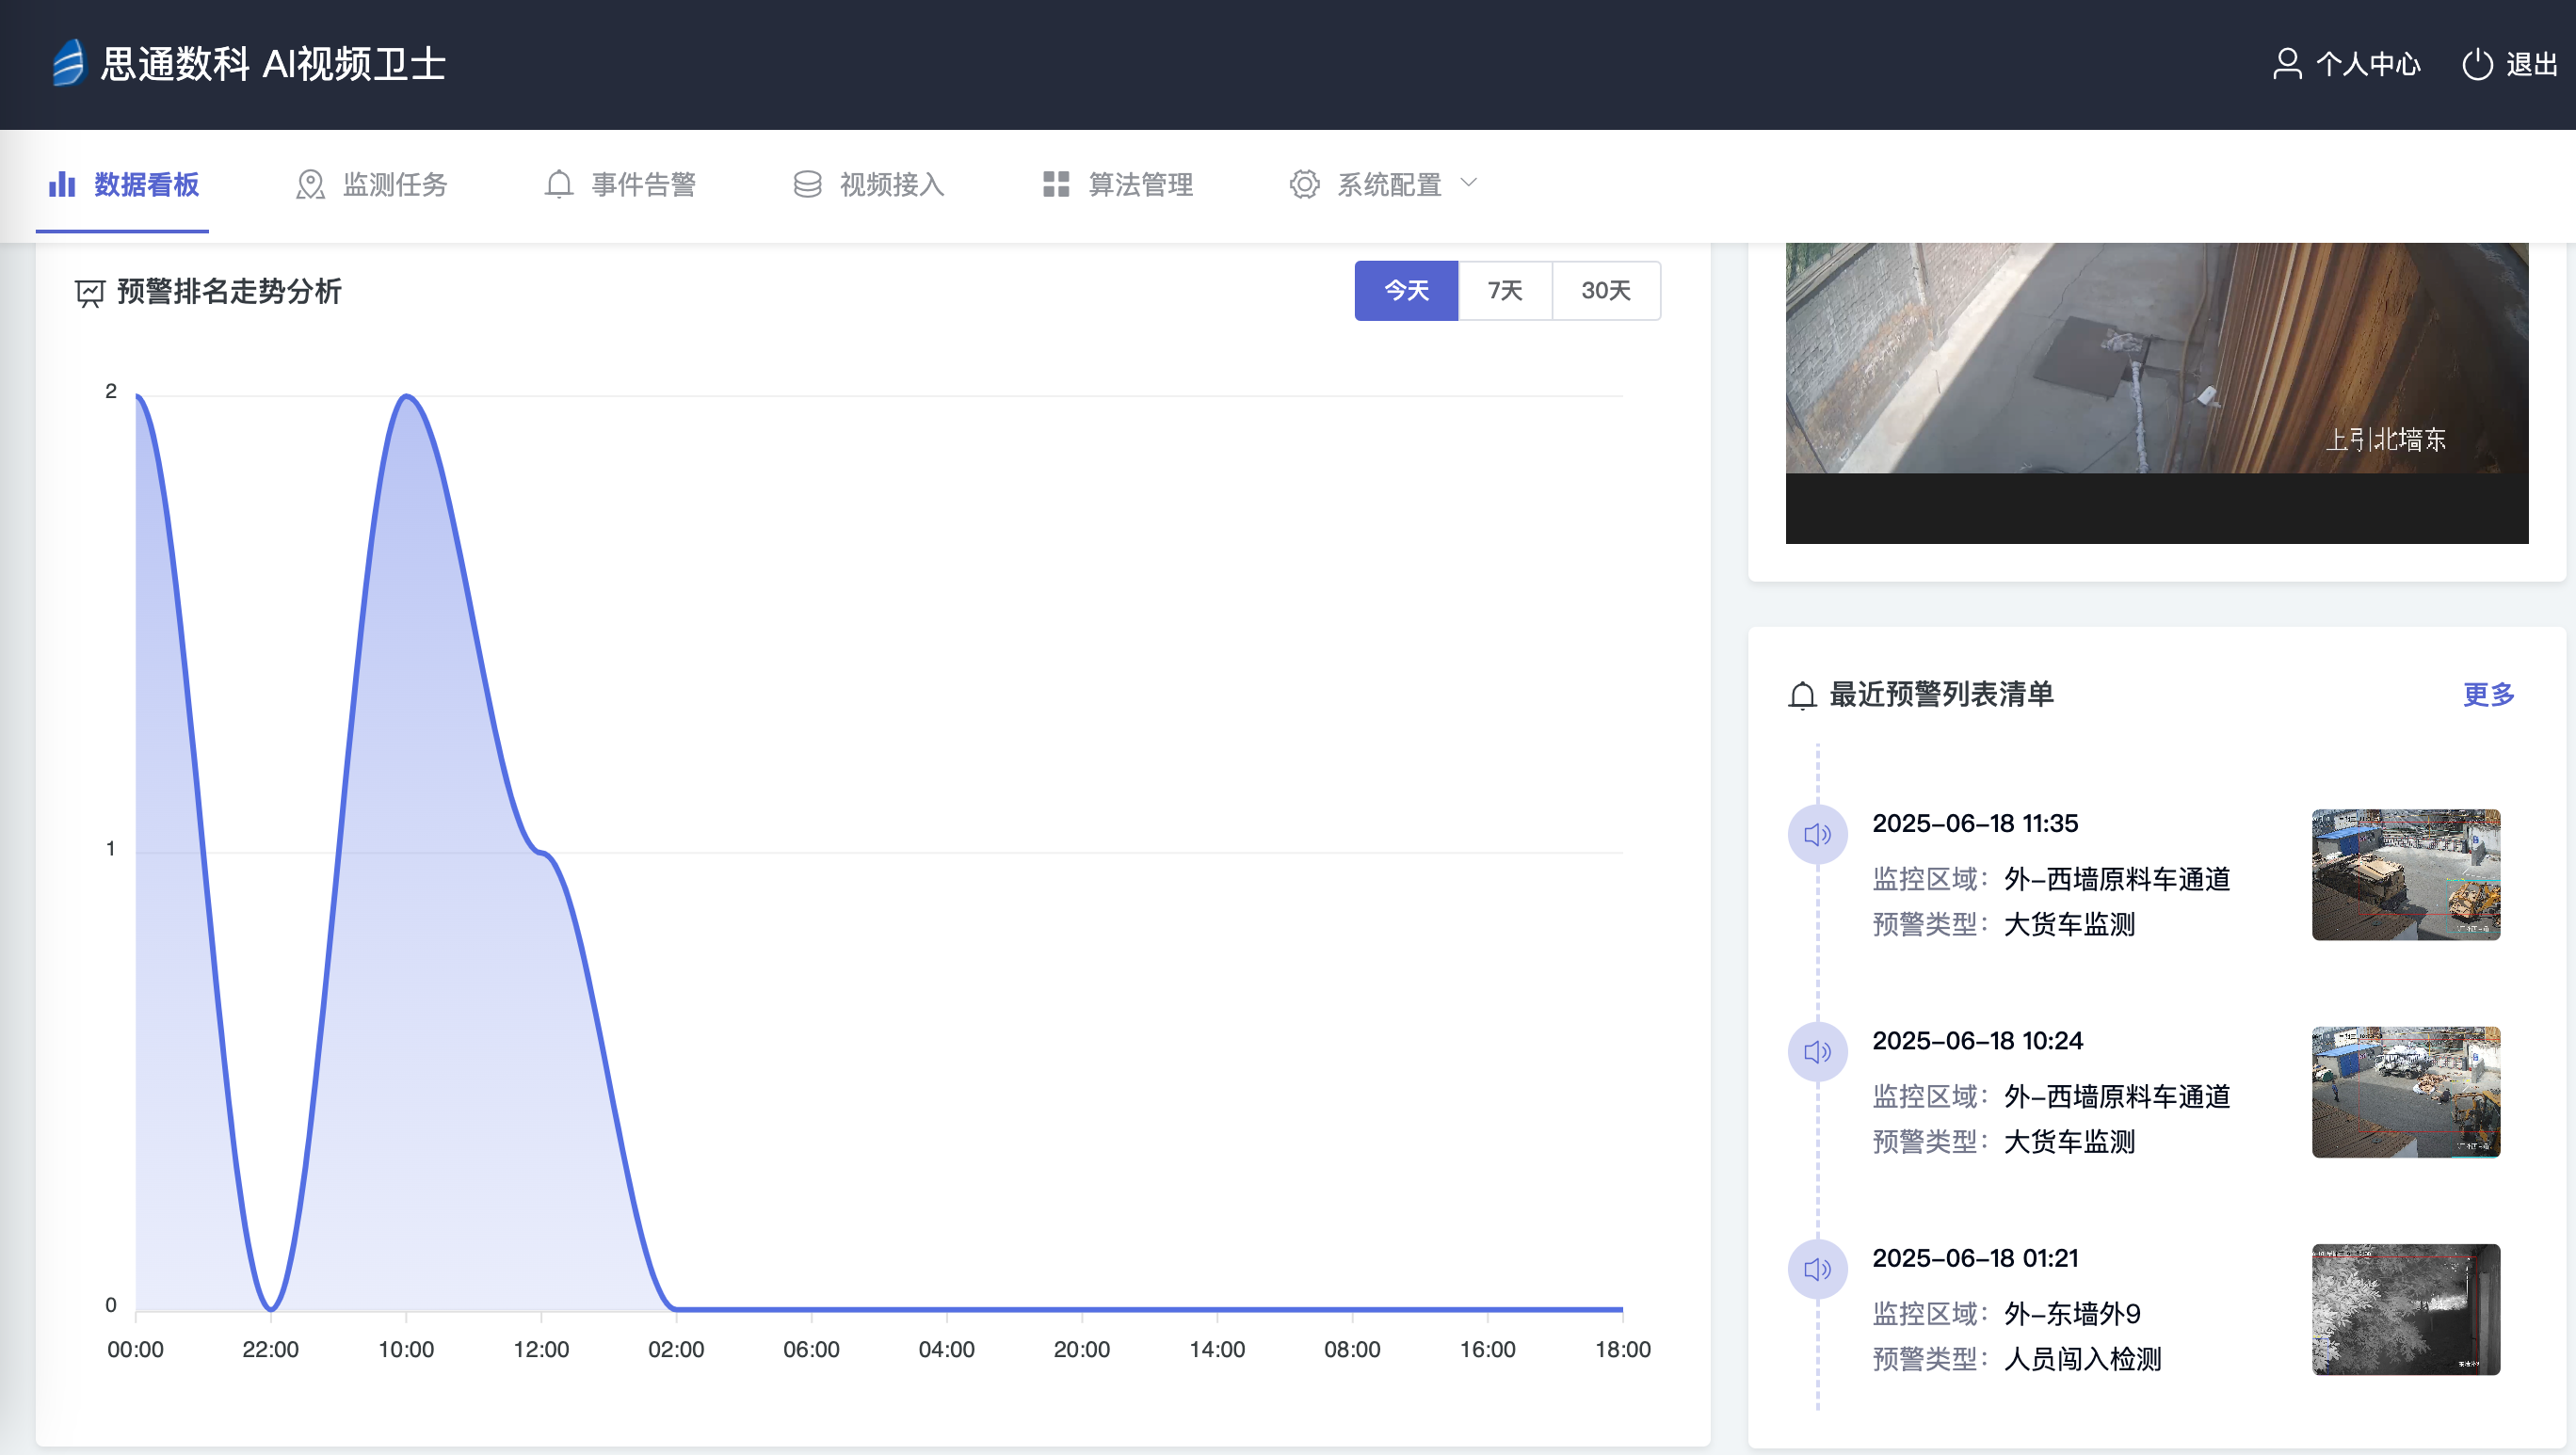2576x1455 pixels.
Task: Click speaker icon for the 11:35 alert
Action: click(1817, 835)
